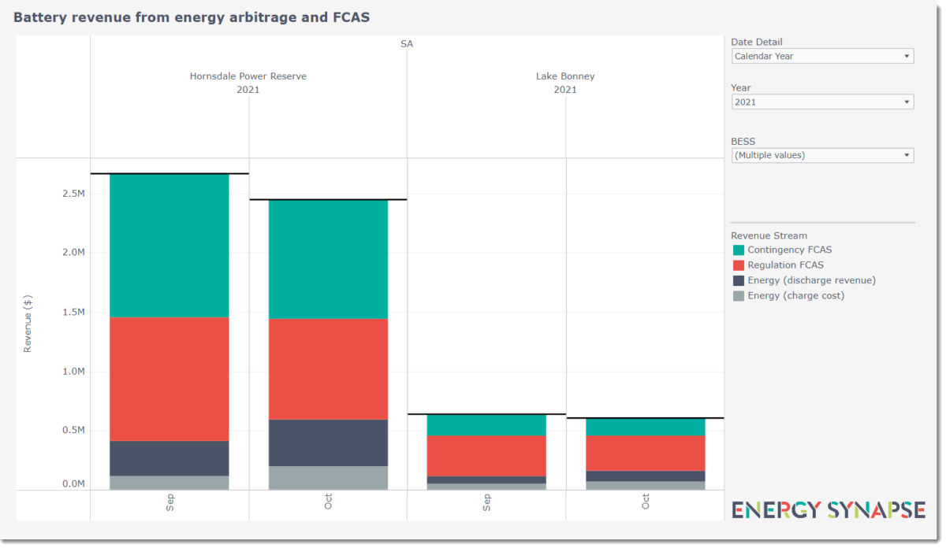The height and width of the screenshot is (548, 946).
Task: Open the Year filter dropdown
Action: click(821, 102)
